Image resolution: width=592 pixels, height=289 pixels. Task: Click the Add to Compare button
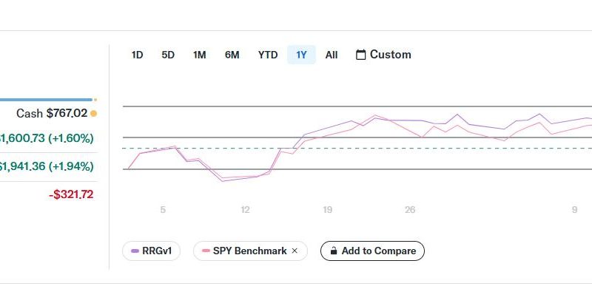[372, 251]
